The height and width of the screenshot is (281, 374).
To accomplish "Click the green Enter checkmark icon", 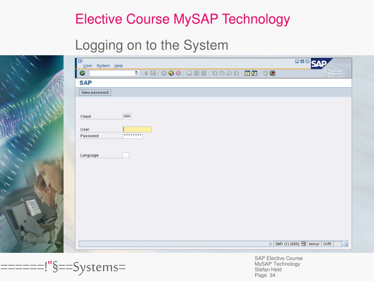I will click(82, 73).
